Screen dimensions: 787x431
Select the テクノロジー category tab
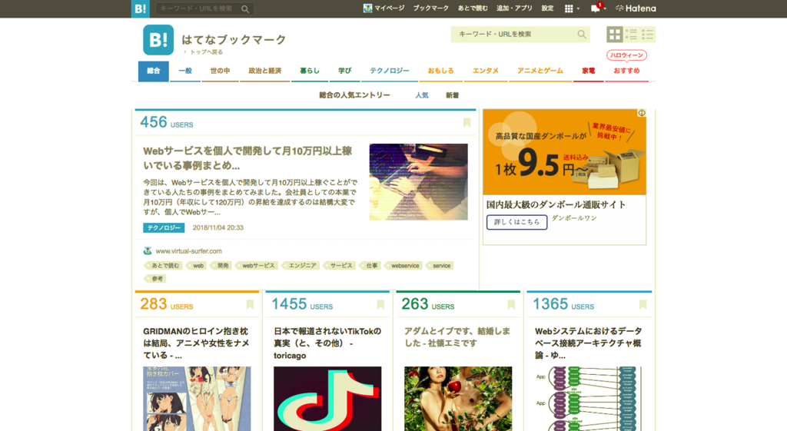pos(390,71)
